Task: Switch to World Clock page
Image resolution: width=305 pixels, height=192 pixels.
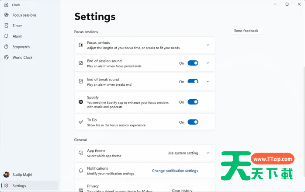Action: tap(22, 57)
